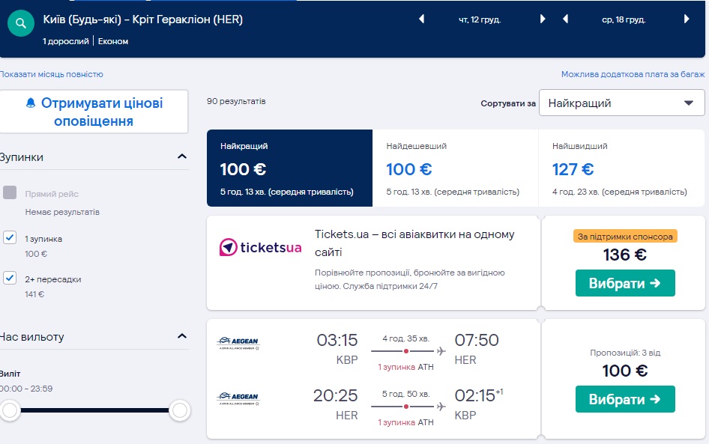
Task: Click Aegean airline logo on outbound flight
Action: (238, 343)
